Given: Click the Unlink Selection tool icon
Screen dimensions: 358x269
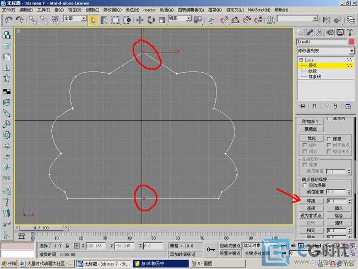Looking at the screenshot, I should click(x=44, y=20).
